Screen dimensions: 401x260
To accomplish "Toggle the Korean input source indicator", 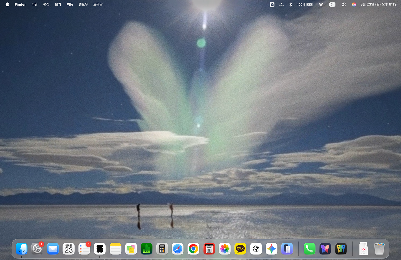I will pos(332,4).
